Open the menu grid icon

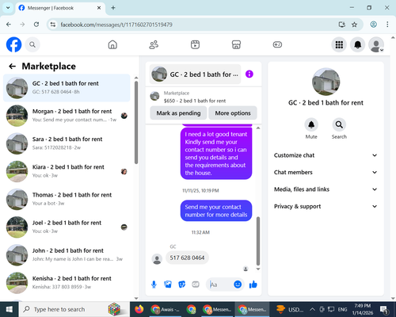[339, 44]
